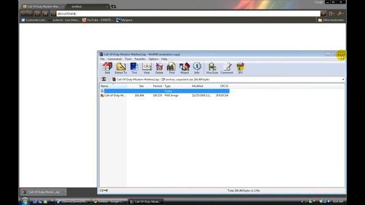Open the Justin.tv Live Video bookmark
This screenshot has width=365, height=205.
(x=64, y=20)
